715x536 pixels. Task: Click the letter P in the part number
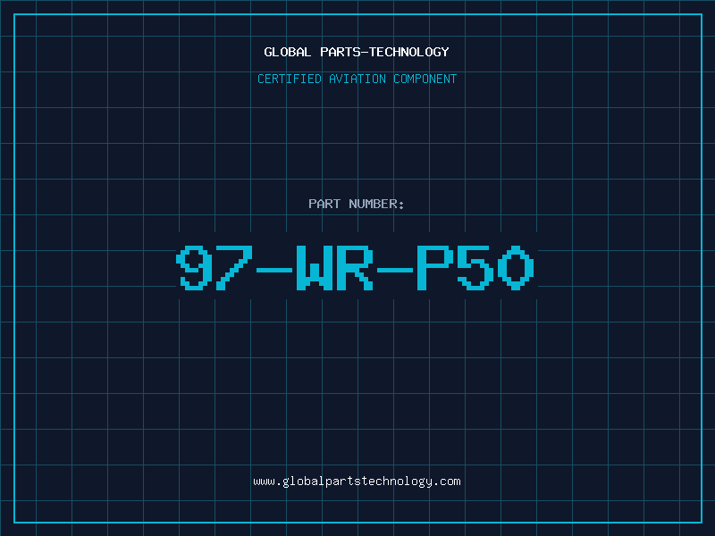[437, 268]
